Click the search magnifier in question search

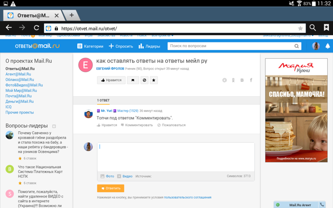point(297,46)
